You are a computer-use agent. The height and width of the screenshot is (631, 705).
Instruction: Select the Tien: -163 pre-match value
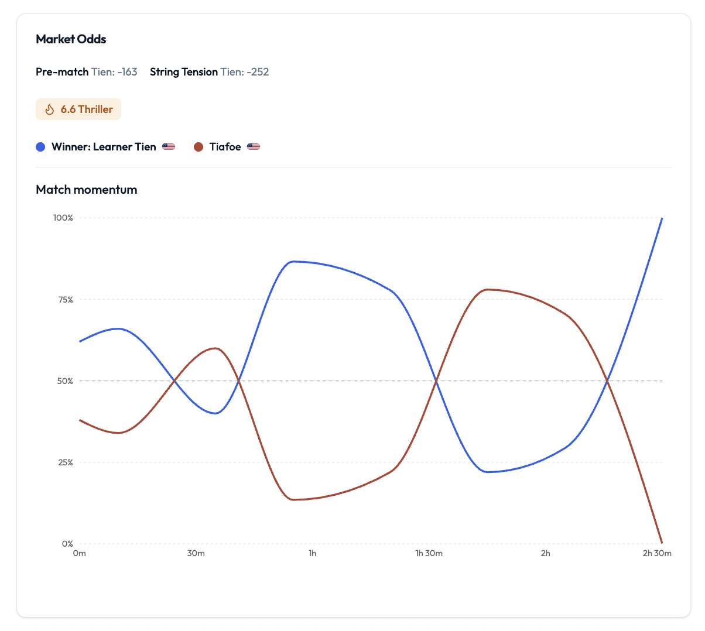114,72
